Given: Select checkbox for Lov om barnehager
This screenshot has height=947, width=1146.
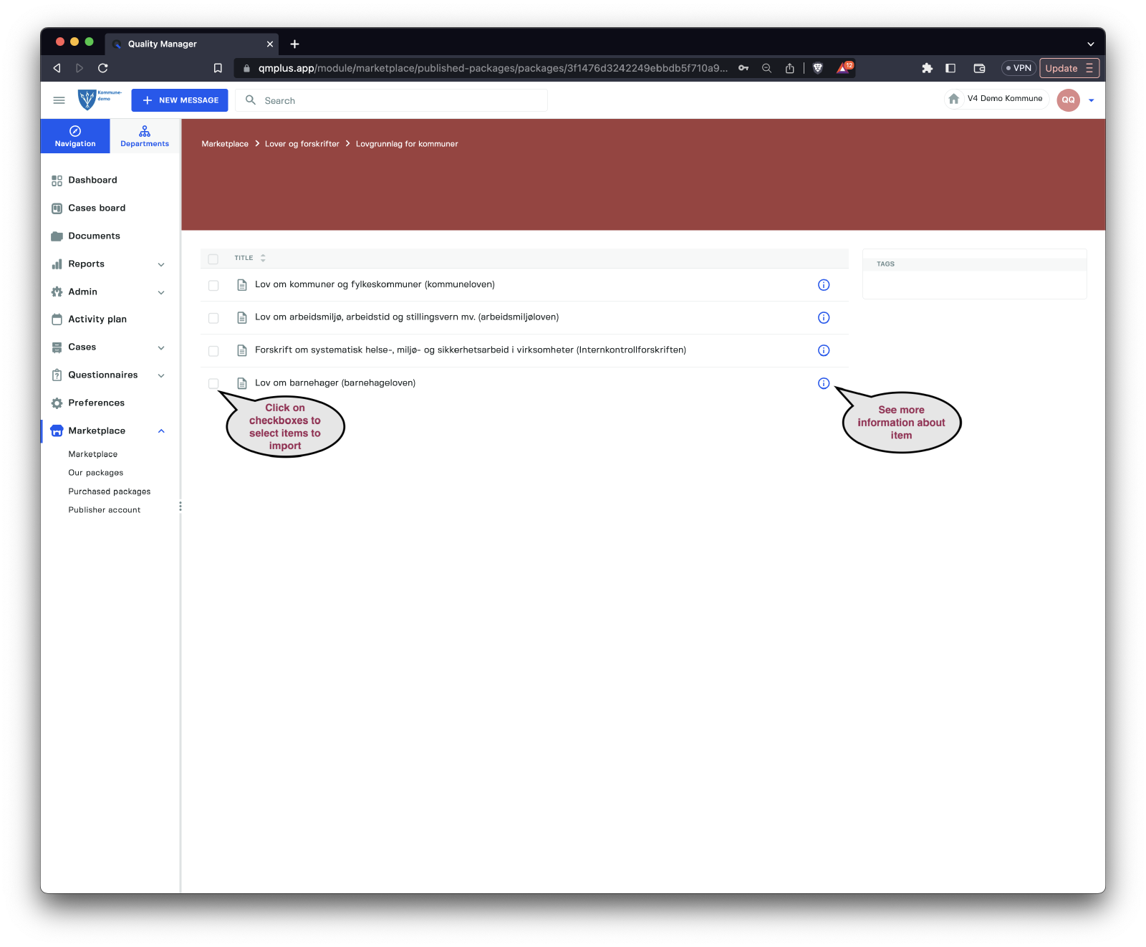Looking at the screenshot, I should pyautogui.click(x=213, y=383).
